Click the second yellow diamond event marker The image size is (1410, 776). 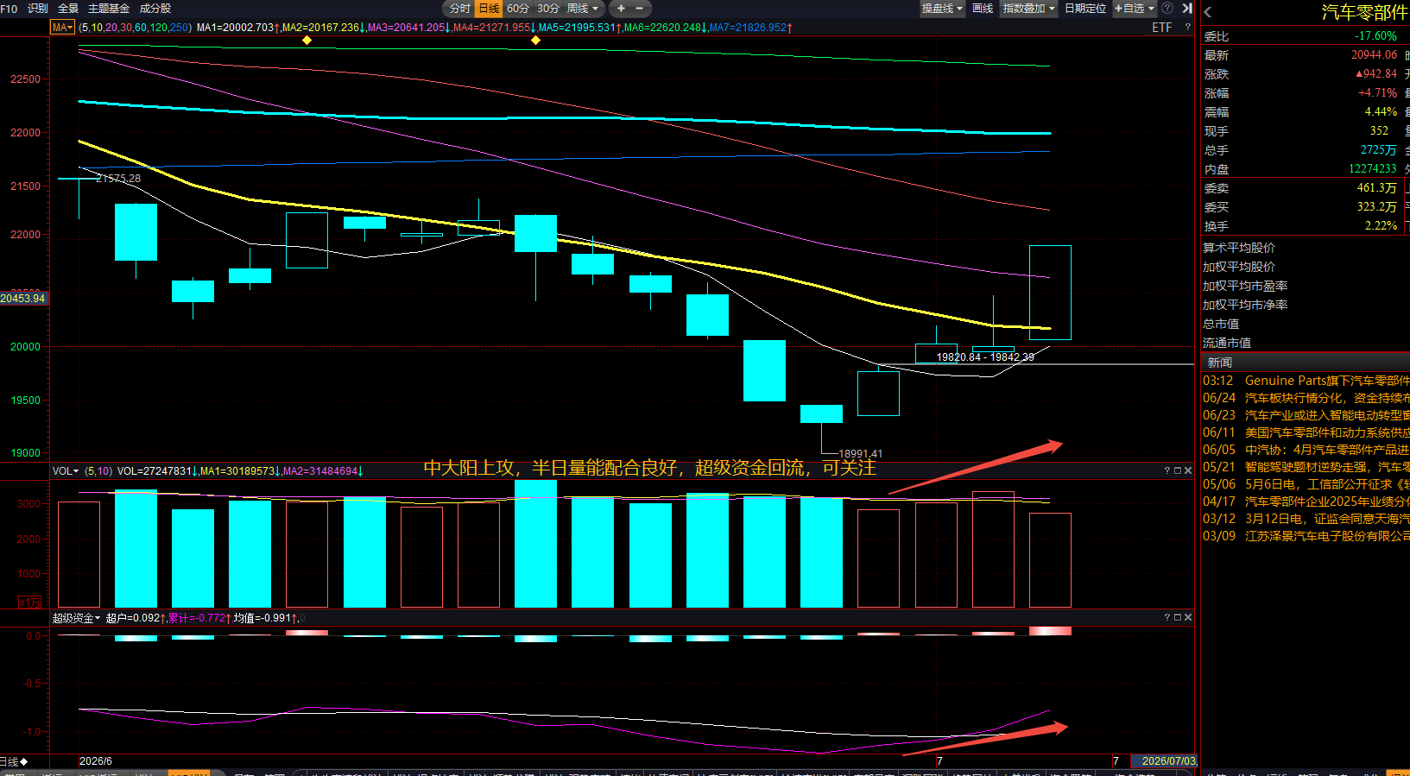pos(535,41)
